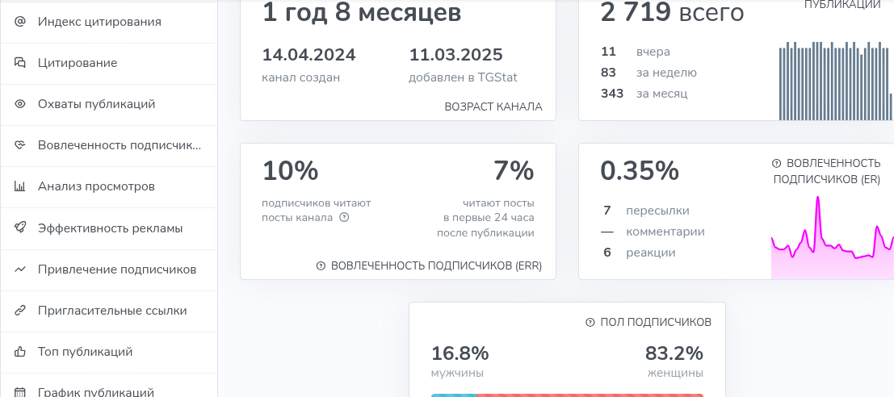The height and width of the screenshot is (397, 894).
Task: Click the @ icon for Индекс цитирования
Action: 20,22
